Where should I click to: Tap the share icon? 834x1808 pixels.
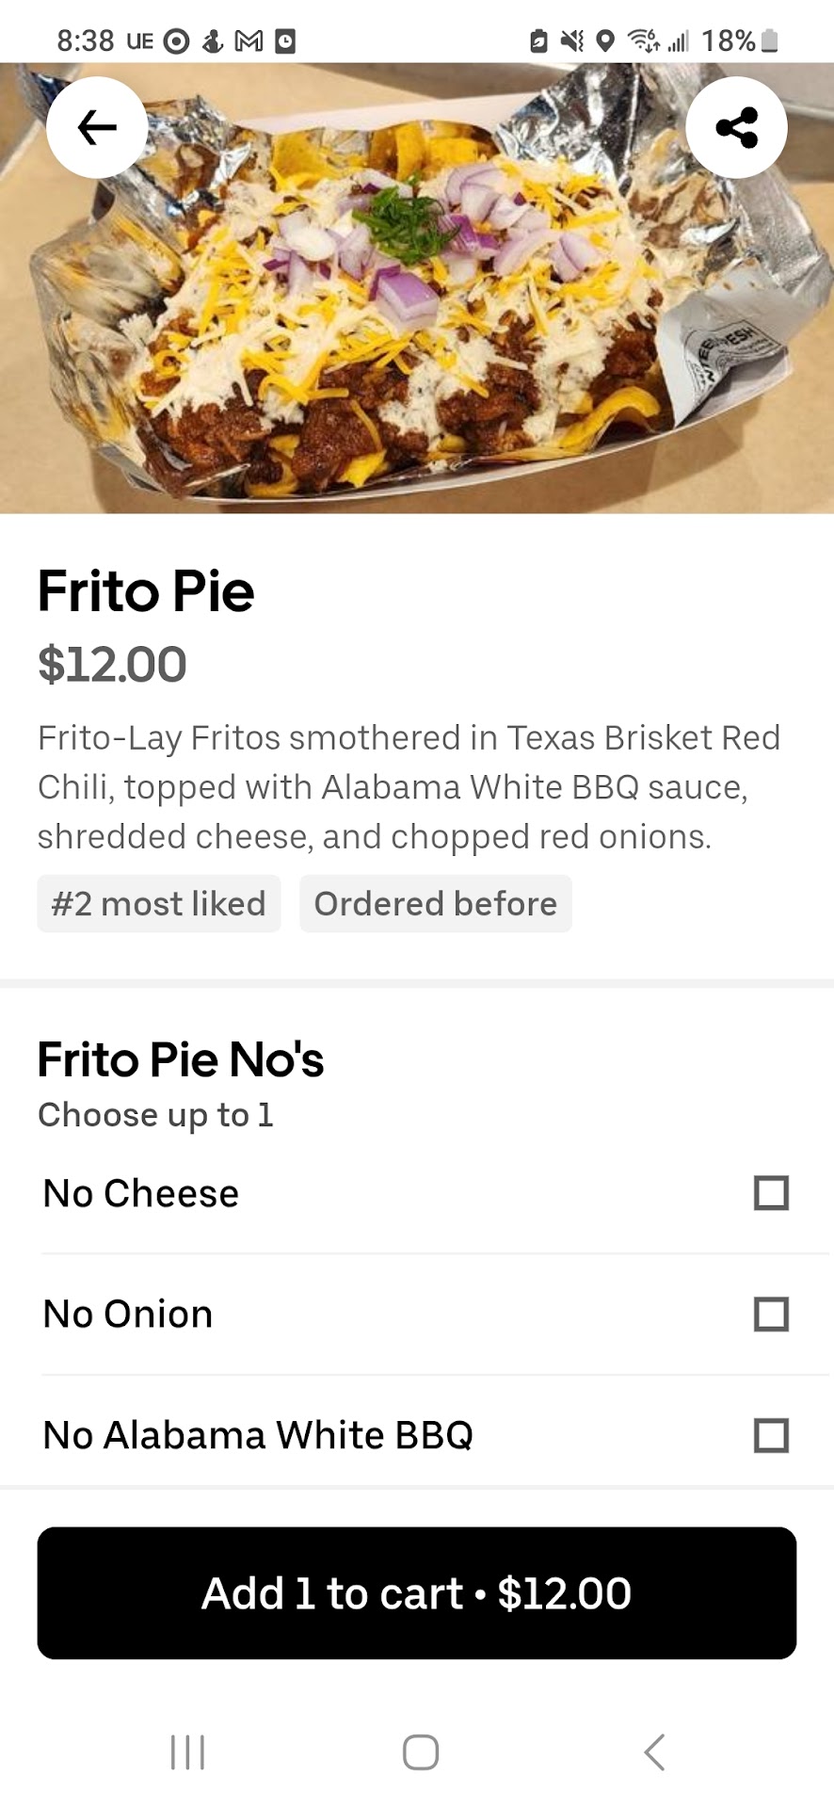pos(736,127)
